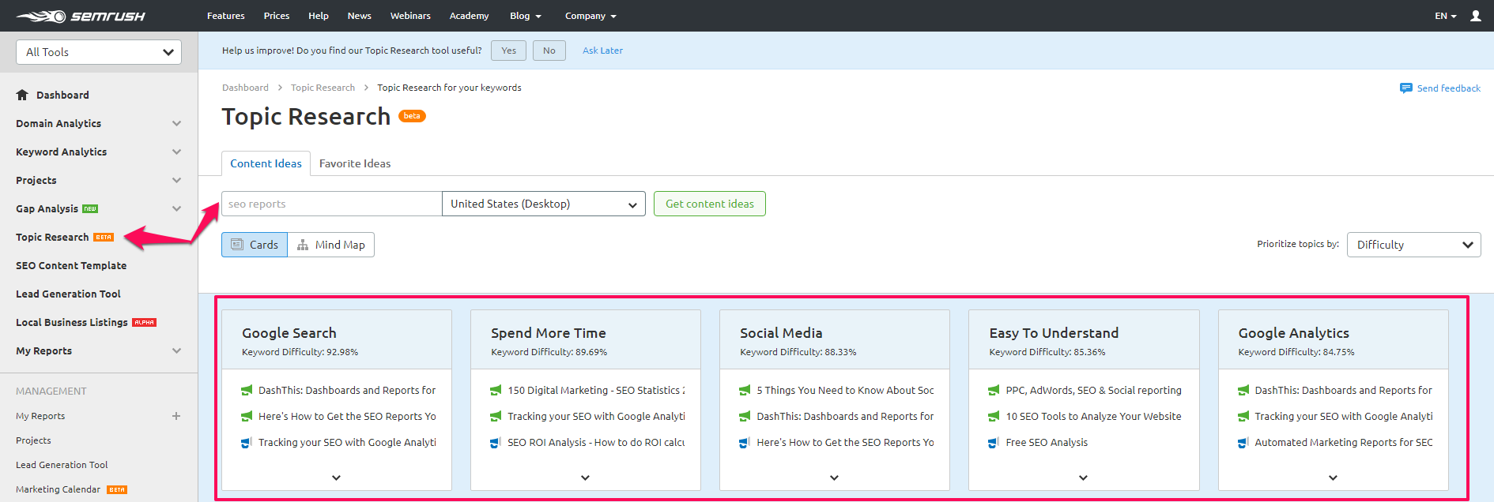Viewport: 1494px width, 502px height.
Task: Click the megaphone icon beside '150 Digital Marketing' headline
Action: tap(496, 391)
